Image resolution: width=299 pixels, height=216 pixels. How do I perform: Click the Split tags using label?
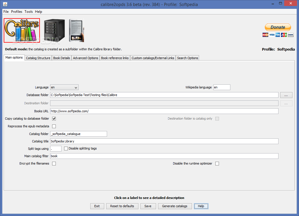tap(38, 149)
